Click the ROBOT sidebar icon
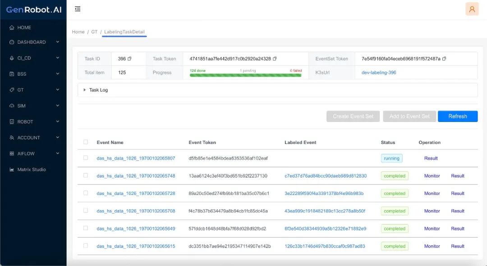Screen dimensions: 487x266 pos(12,122)
